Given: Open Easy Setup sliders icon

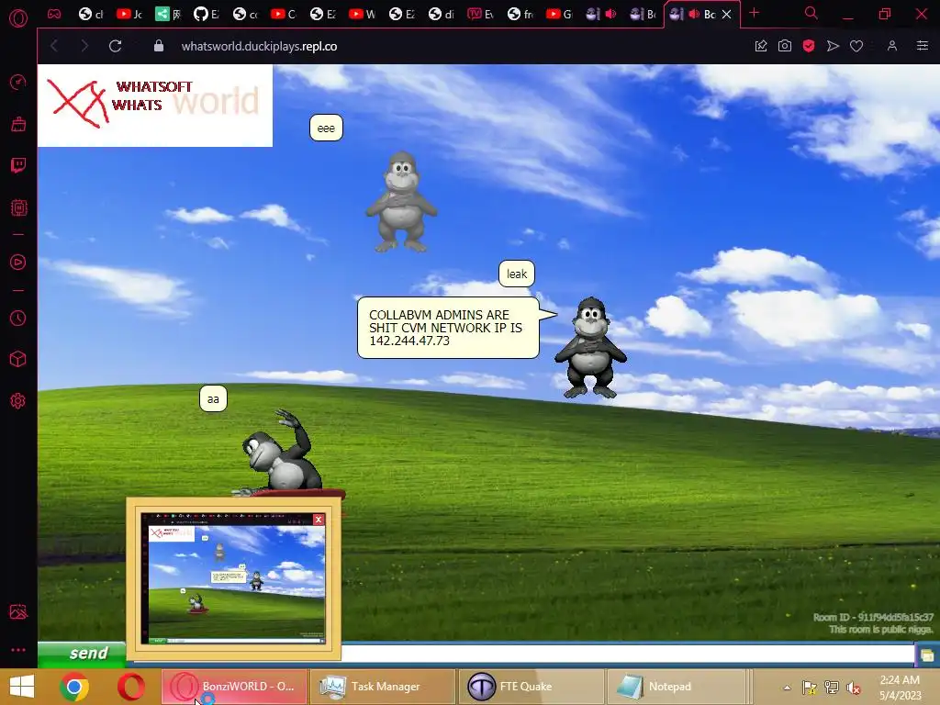Looking at the screenshot, I should (x=923, y=46).
